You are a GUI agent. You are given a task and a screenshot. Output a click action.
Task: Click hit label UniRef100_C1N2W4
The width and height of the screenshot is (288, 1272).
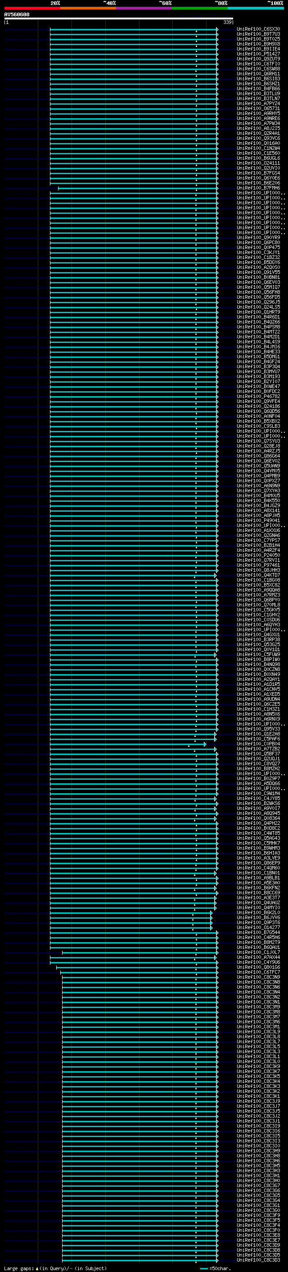coord(258,148)
